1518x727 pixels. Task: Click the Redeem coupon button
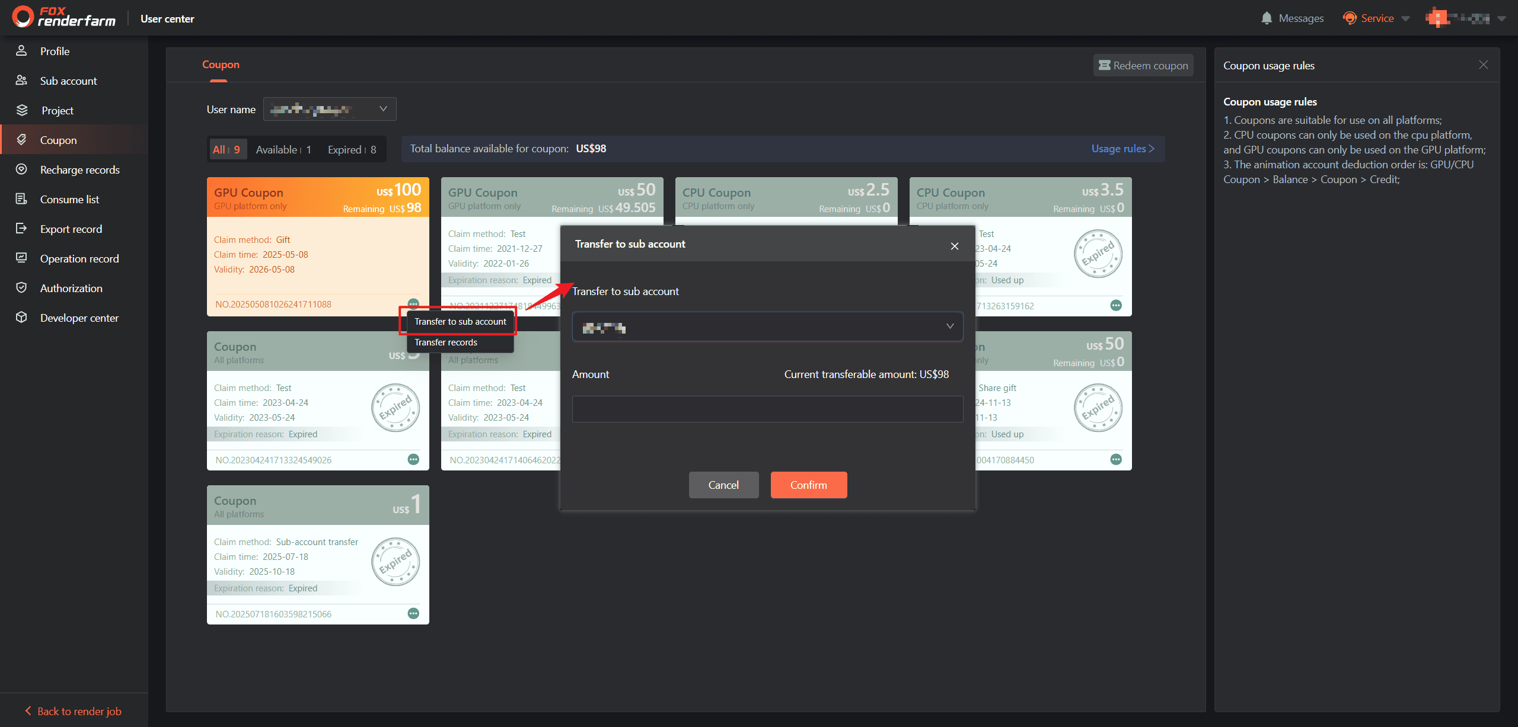(1143, 65)
